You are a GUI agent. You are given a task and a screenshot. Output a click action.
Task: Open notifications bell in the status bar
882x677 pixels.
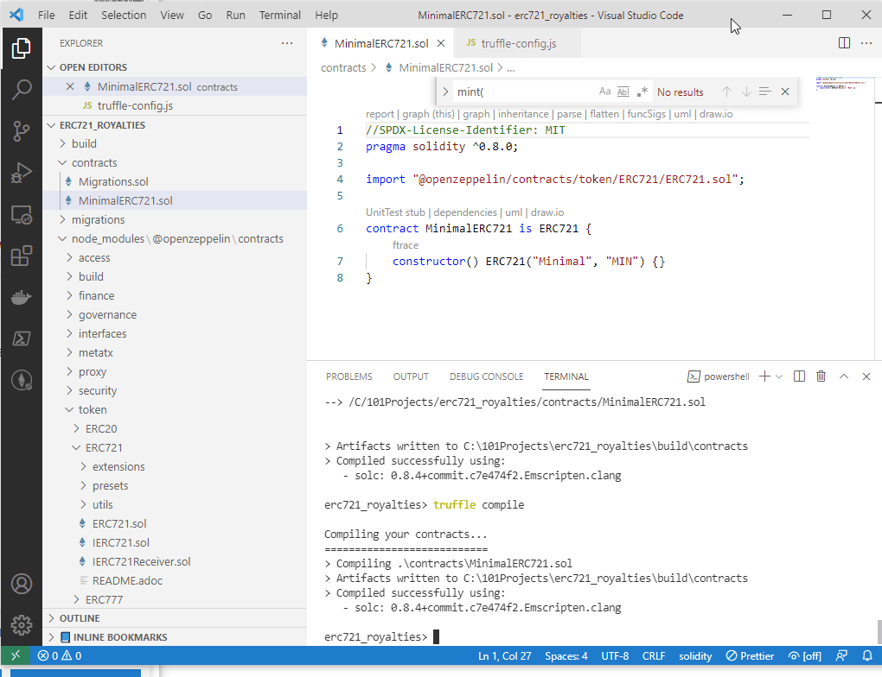pos(867,655)
